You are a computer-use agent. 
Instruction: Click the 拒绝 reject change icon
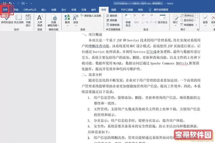click(x=213, y=17)
